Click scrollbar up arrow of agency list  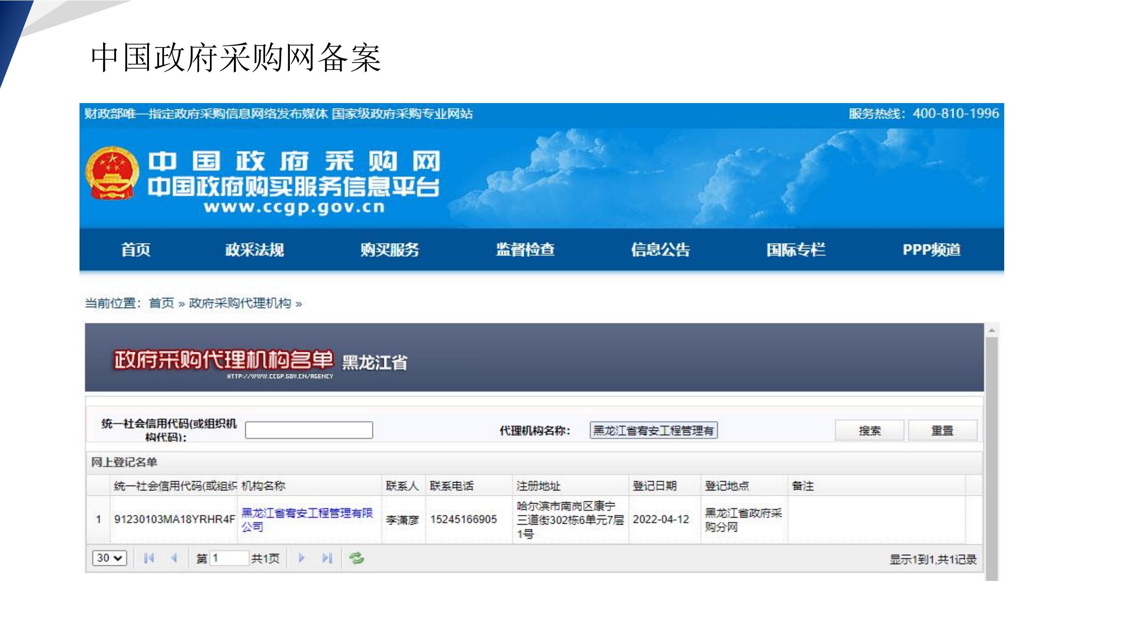992,331
